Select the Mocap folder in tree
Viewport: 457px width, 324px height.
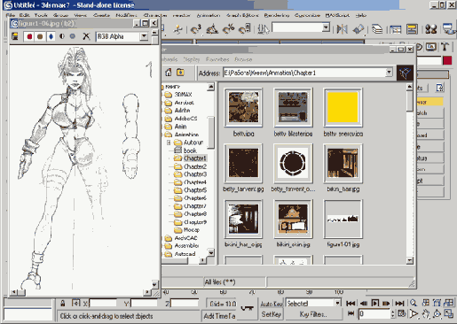[192, 229]
